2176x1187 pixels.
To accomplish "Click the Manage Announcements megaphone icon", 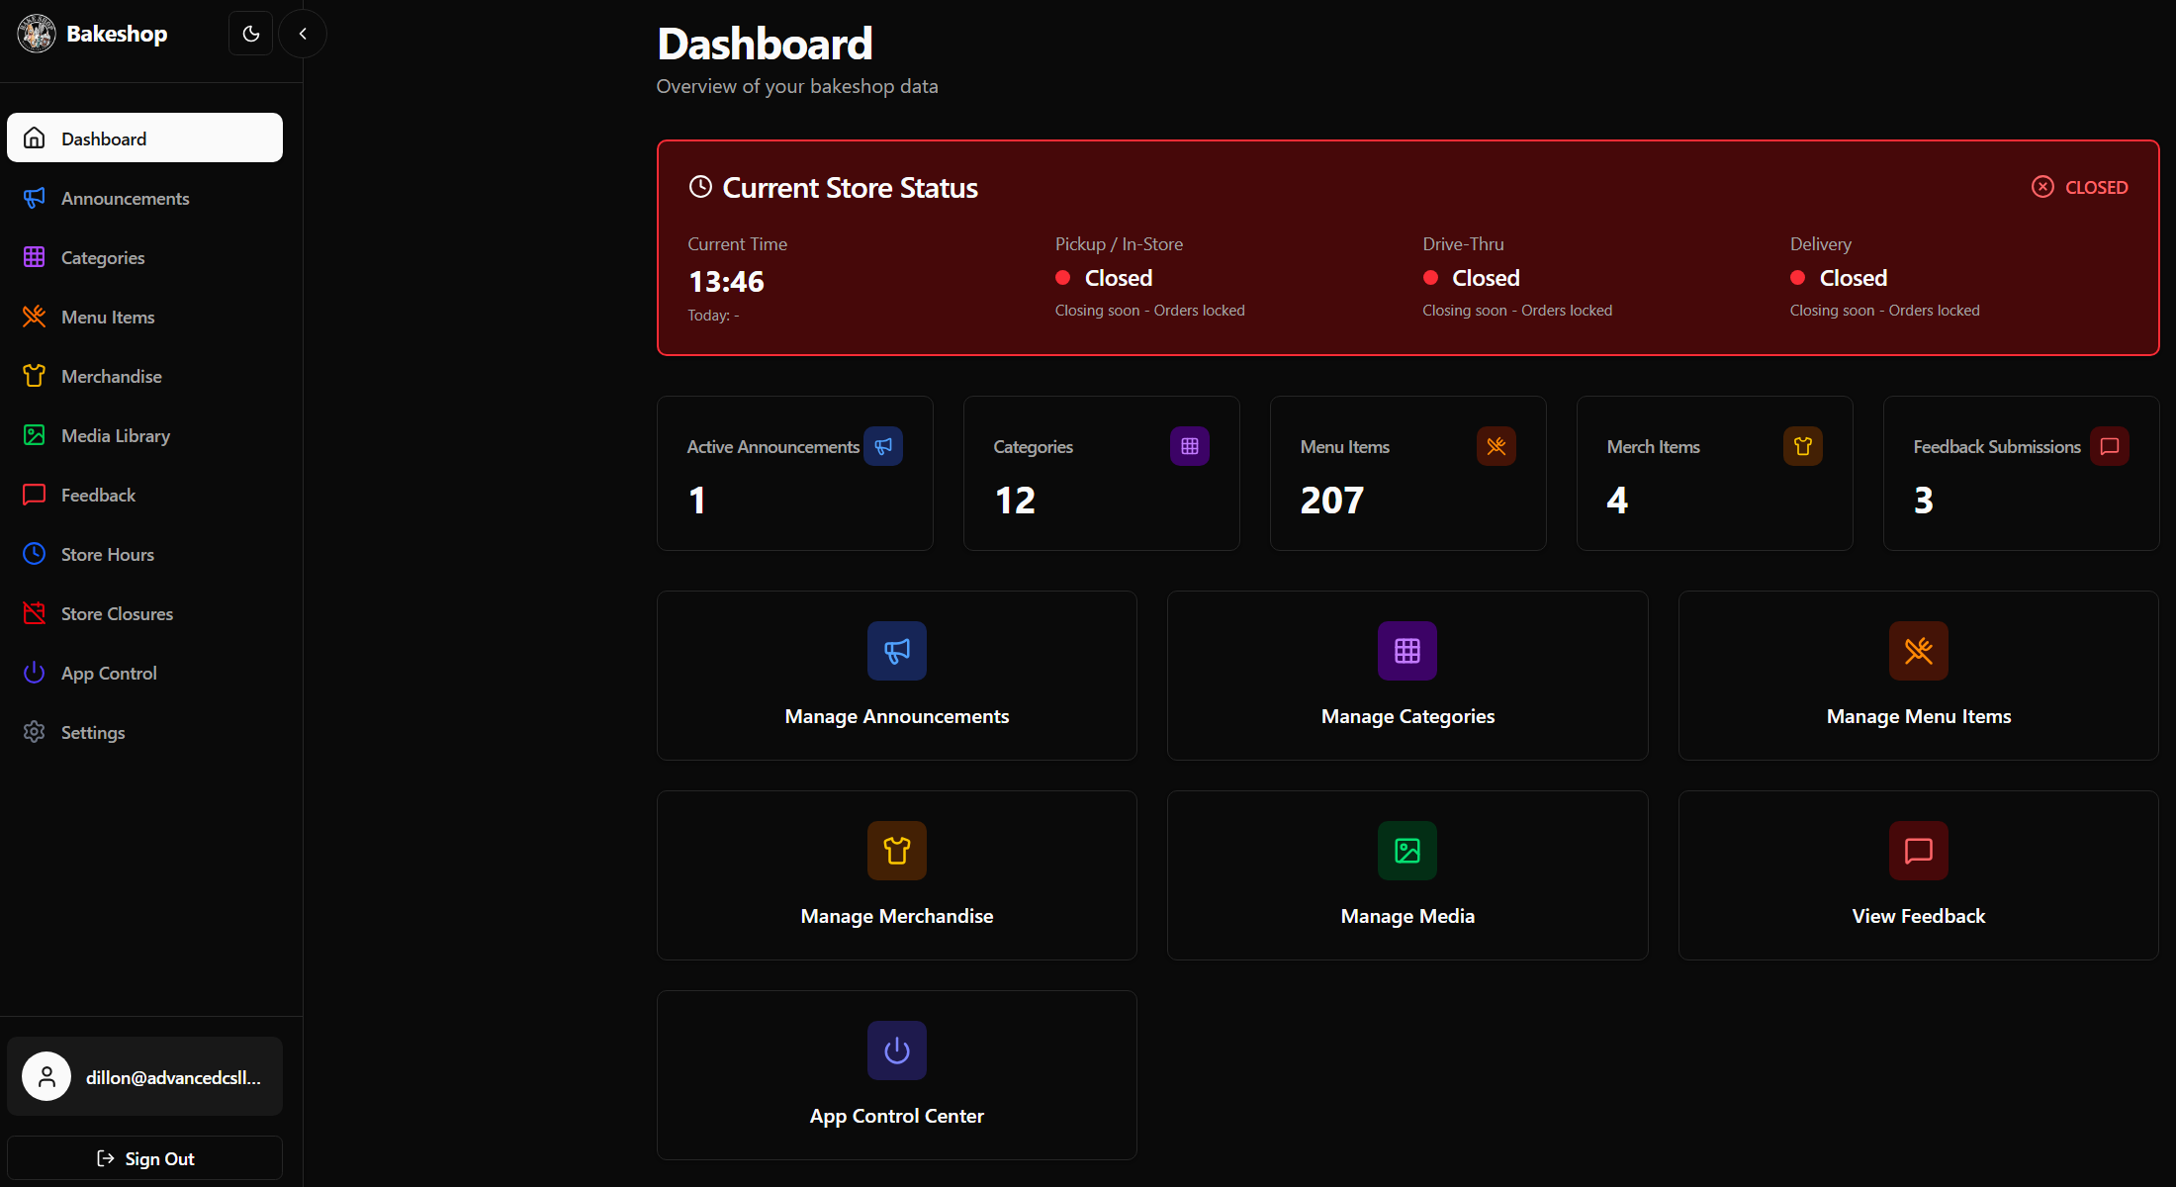I will pyautogui.click(x=897, y=651).
